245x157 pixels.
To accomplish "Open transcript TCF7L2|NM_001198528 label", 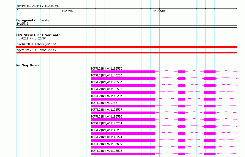I will (x=107, y=151).
